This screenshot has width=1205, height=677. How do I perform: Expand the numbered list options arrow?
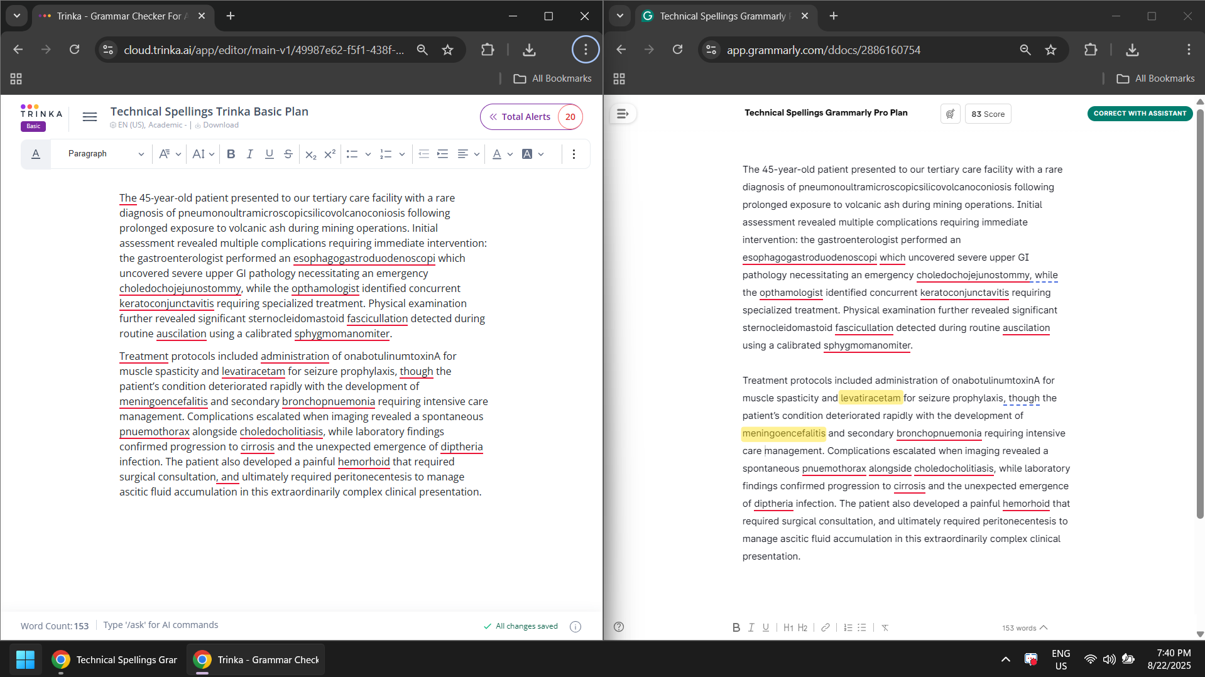[402, 154]
